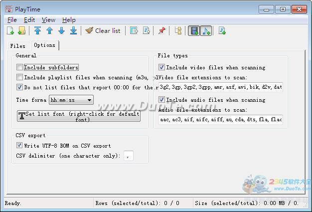The height and width of the screenshot is (212, 312).
Task: Minimize the PlayTime window
Action: (266, 9)
